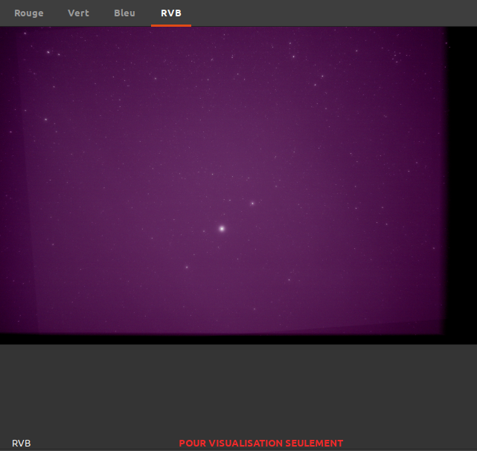Click the red underline beneath the RVB tab

click(171, 25)
